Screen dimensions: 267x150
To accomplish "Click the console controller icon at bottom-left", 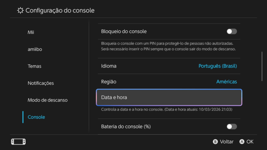I will (18, 142).
